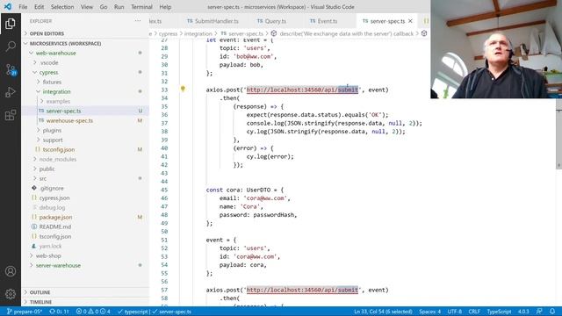The height and width of the screenshot is (316, 562).
Task: Click the feedback icon in status bar
Action: pos(539,312)
